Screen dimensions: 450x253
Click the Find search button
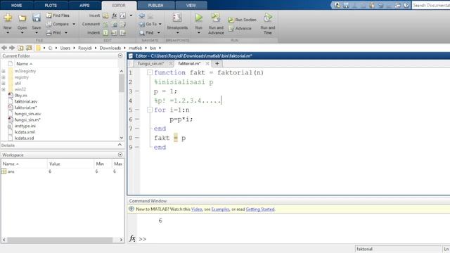click(x=146, y=33)
